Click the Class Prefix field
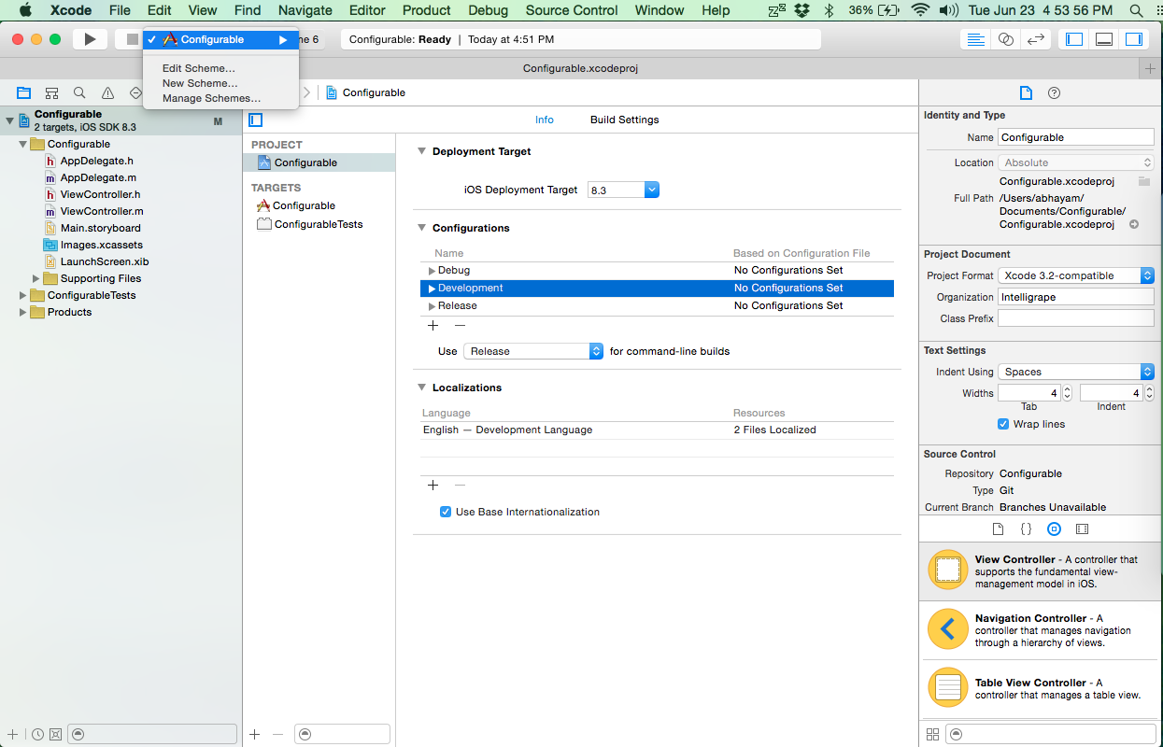1163x747 pixels. point(1076,318)
